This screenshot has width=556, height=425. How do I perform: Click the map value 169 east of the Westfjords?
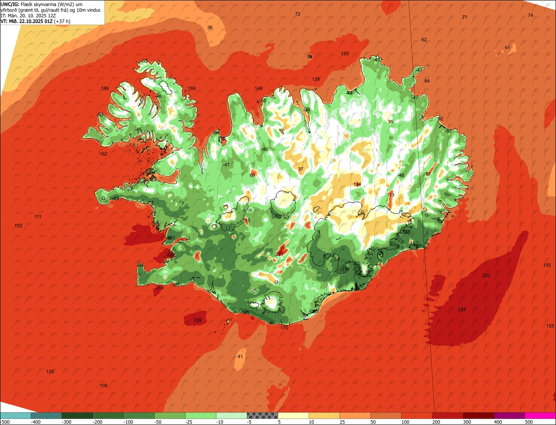(192, 89)
